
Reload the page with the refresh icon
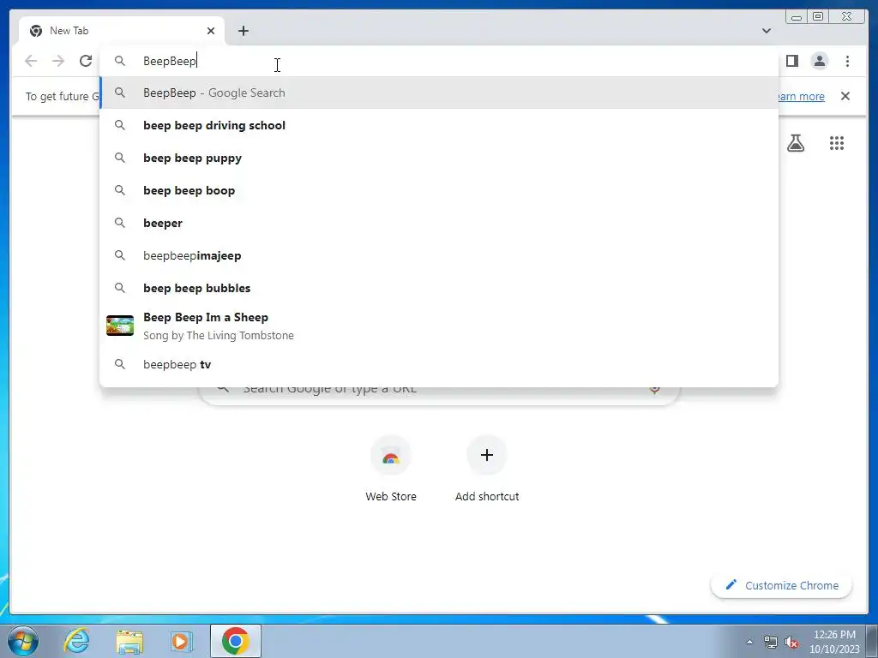tap(86, 61)
